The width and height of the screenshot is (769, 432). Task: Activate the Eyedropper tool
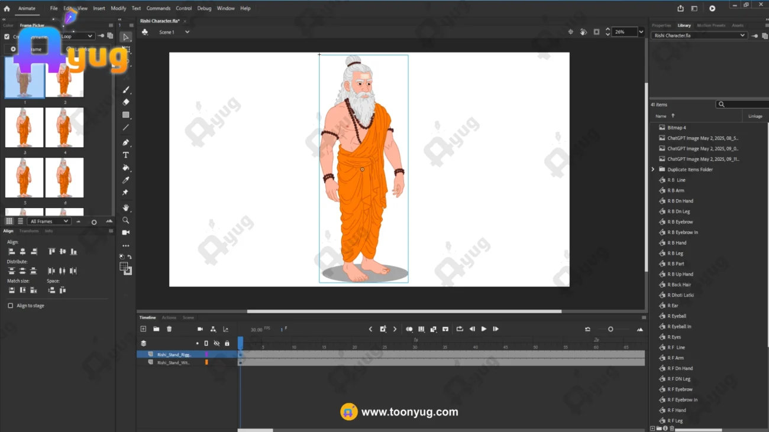point(126,180)
